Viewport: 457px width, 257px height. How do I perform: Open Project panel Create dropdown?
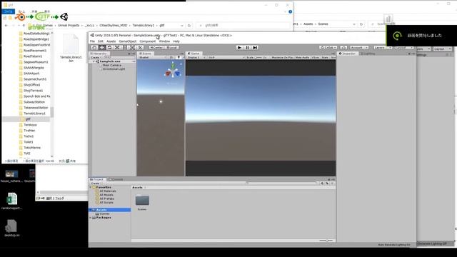(96, 183)
